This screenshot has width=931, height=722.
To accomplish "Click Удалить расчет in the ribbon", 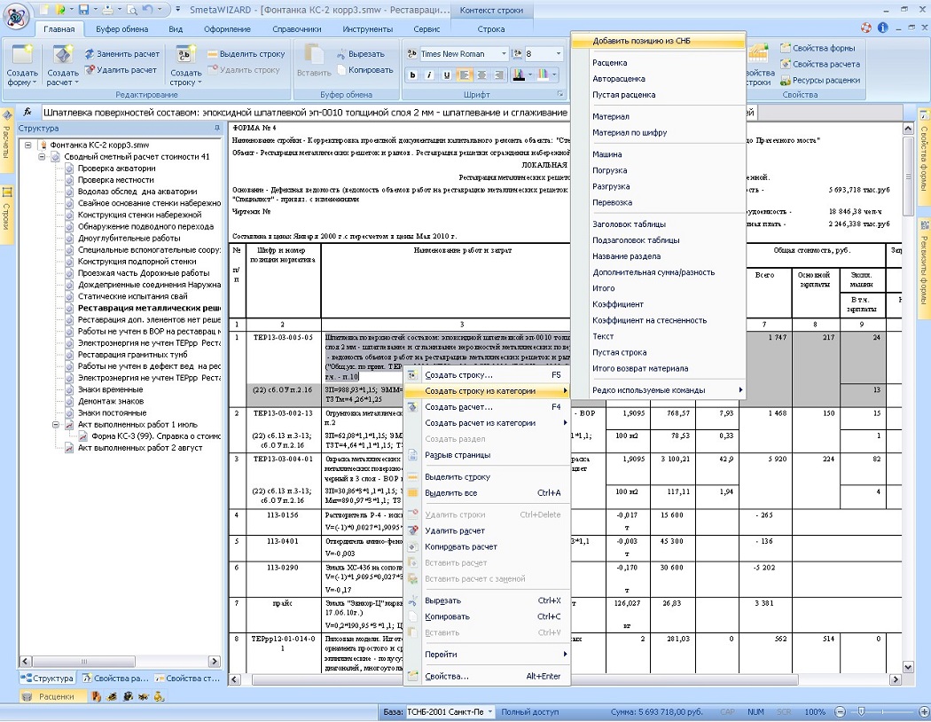I will 121,70.
